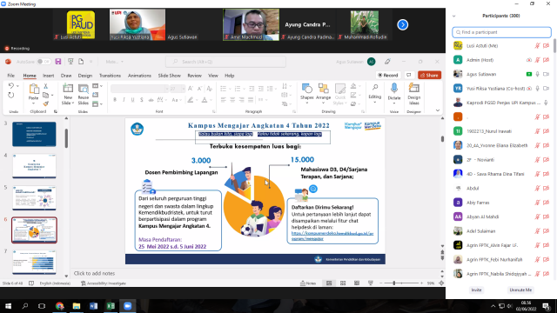The height and width of the screenshot is (313, 557).
Task: Click the Invite button
Action: pyautogui.click(x=476, y=290)
